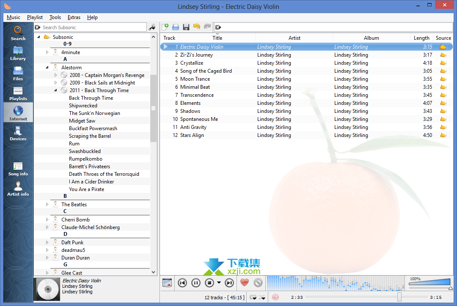Click the undo arrow icon
The width and height of the screenshot is (457, 306).
point(197,27)
